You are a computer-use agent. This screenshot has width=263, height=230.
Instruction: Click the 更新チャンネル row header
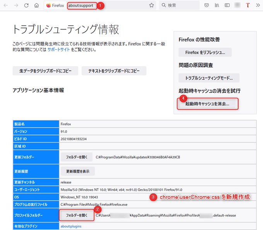pyautogui.click(x=36, y=182)
